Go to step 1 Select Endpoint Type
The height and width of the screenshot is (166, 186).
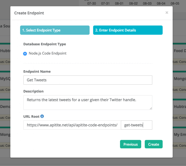tap(55, 30)
